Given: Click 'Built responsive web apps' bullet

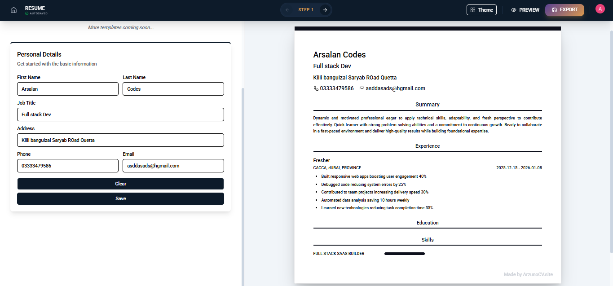Looking at the screenshot, I should click(x=374, y=176).
